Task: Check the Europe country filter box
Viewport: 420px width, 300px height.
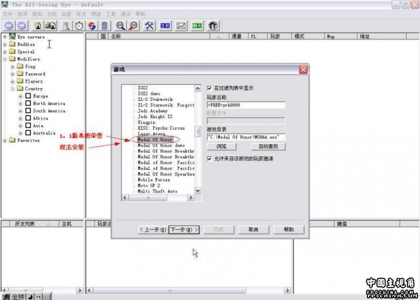Action: pyautogui.click(x=28, y=96)
